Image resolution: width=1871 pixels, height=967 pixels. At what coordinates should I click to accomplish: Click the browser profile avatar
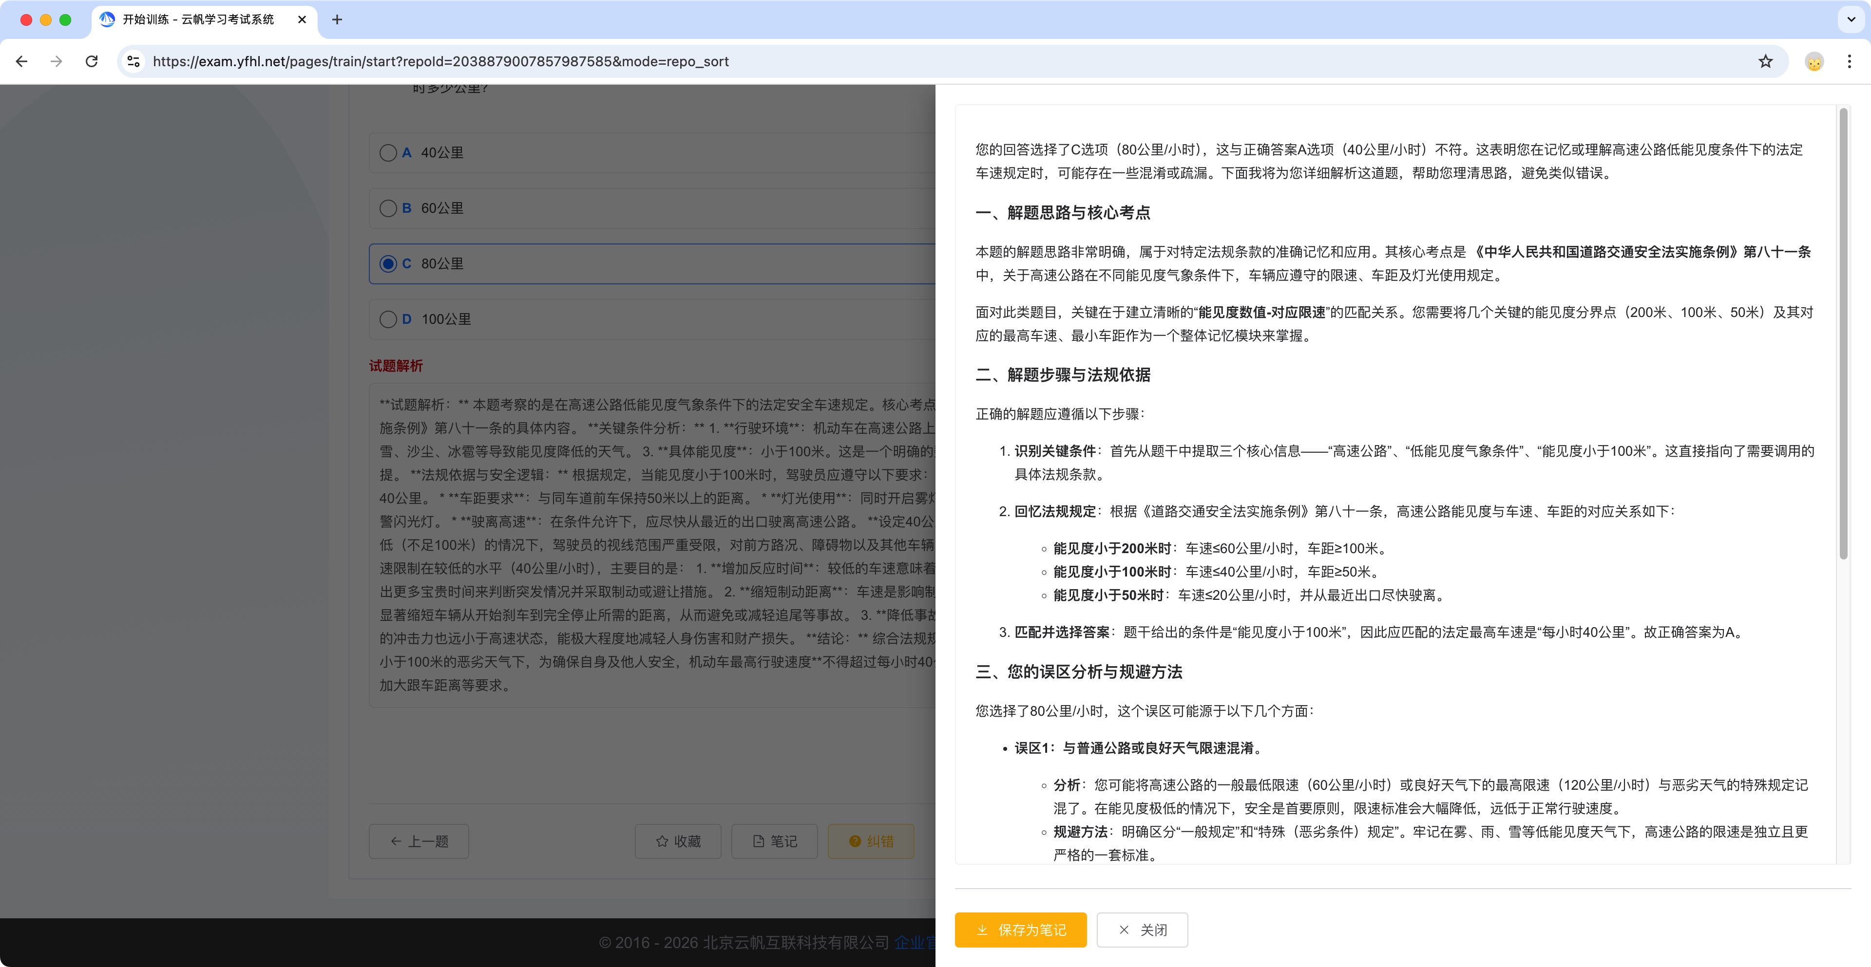tap(1814, 61)
